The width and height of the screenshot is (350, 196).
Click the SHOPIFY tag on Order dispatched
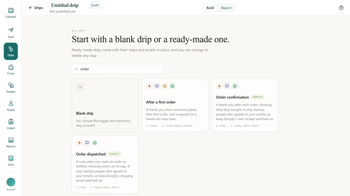coord(114,154)
